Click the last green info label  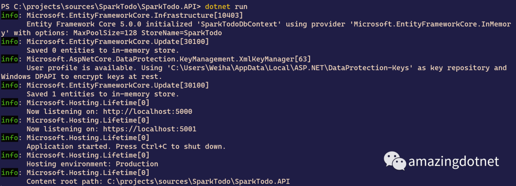coord(9,172)
